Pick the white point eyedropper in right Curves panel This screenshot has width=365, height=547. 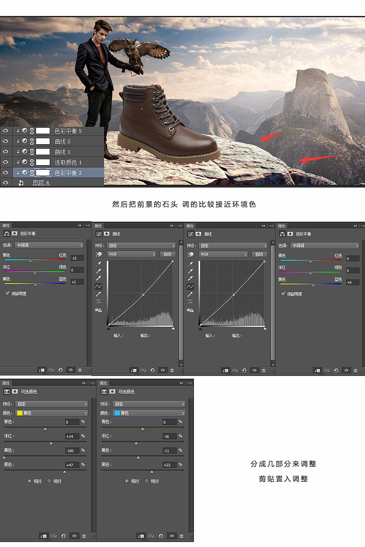(x=191, y=278)
